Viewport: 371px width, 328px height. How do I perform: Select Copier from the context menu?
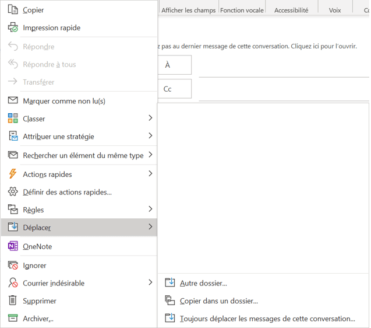click(79, 10)
